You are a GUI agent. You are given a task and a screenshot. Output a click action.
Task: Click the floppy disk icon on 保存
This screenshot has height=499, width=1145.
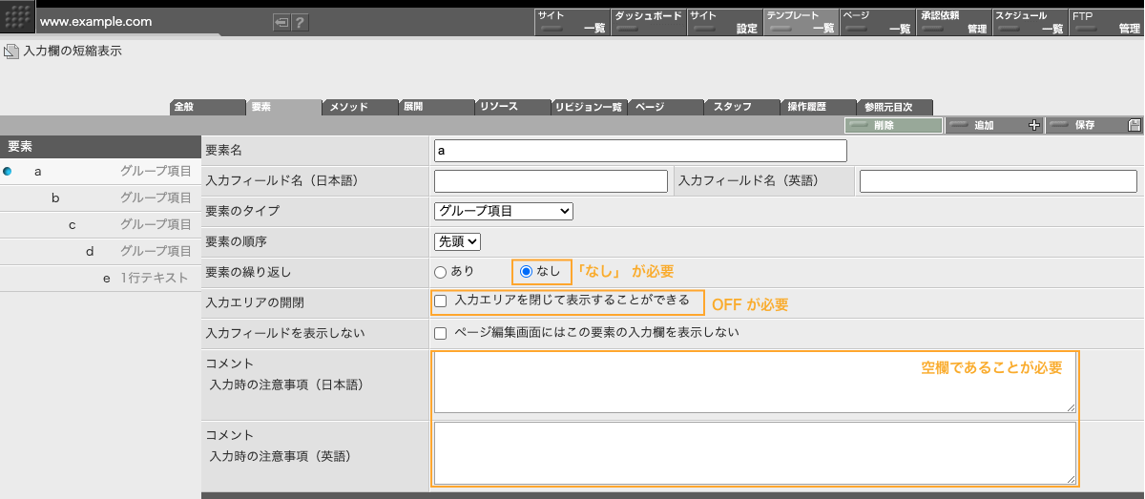[x=1134, y=125]
